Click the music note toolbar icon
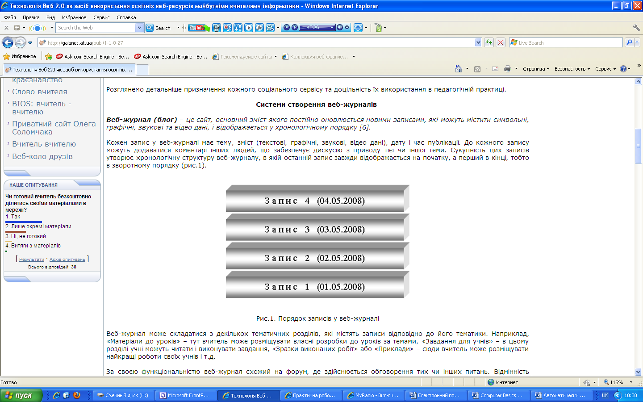643x402 pixels. pos(227,28)
